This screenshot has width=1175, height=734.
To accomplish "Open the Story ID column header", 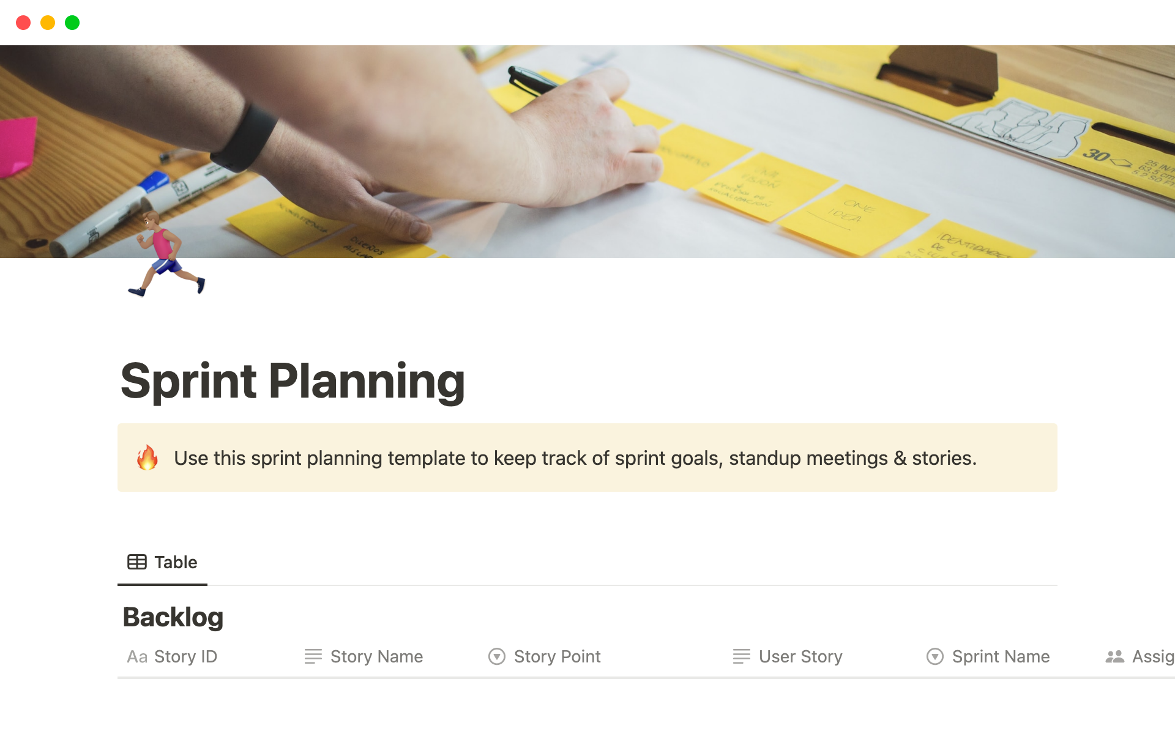I will click(x=185, y=657).
